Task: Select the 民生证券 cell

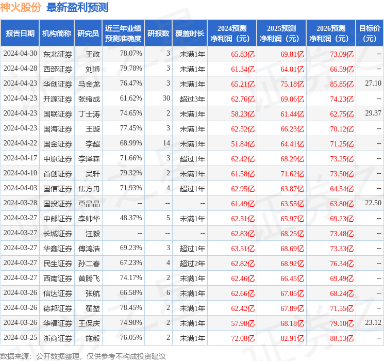Action: point(58,264)
